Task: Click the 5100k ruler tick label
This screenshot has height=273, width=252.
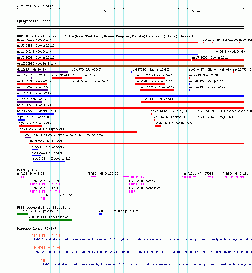Action: [105, 11]
